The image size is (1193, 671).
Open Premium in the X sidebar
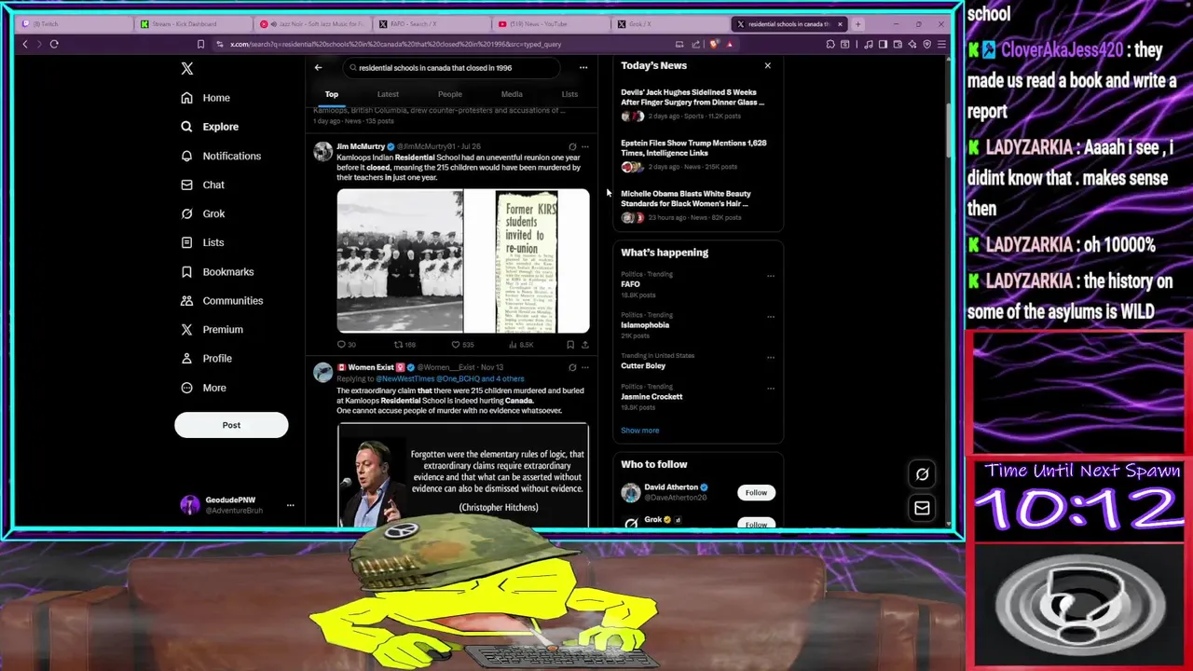[212, 329]
